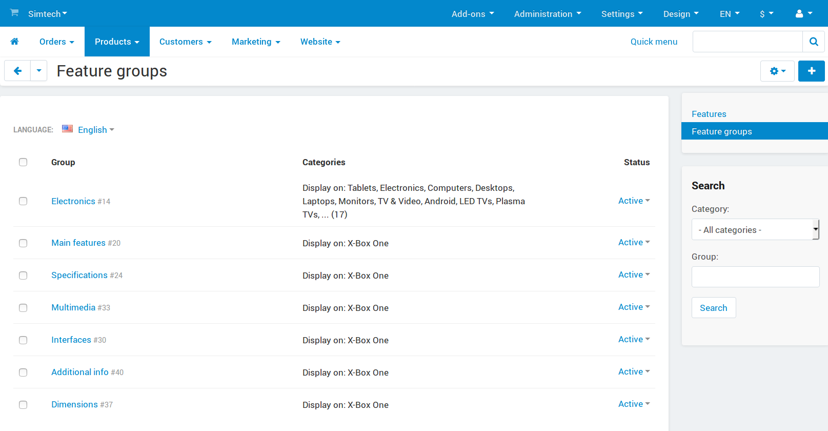Select the Feature groups sidebar tab
The width and height of the screenshot is (828, 431).
point(754,131)
